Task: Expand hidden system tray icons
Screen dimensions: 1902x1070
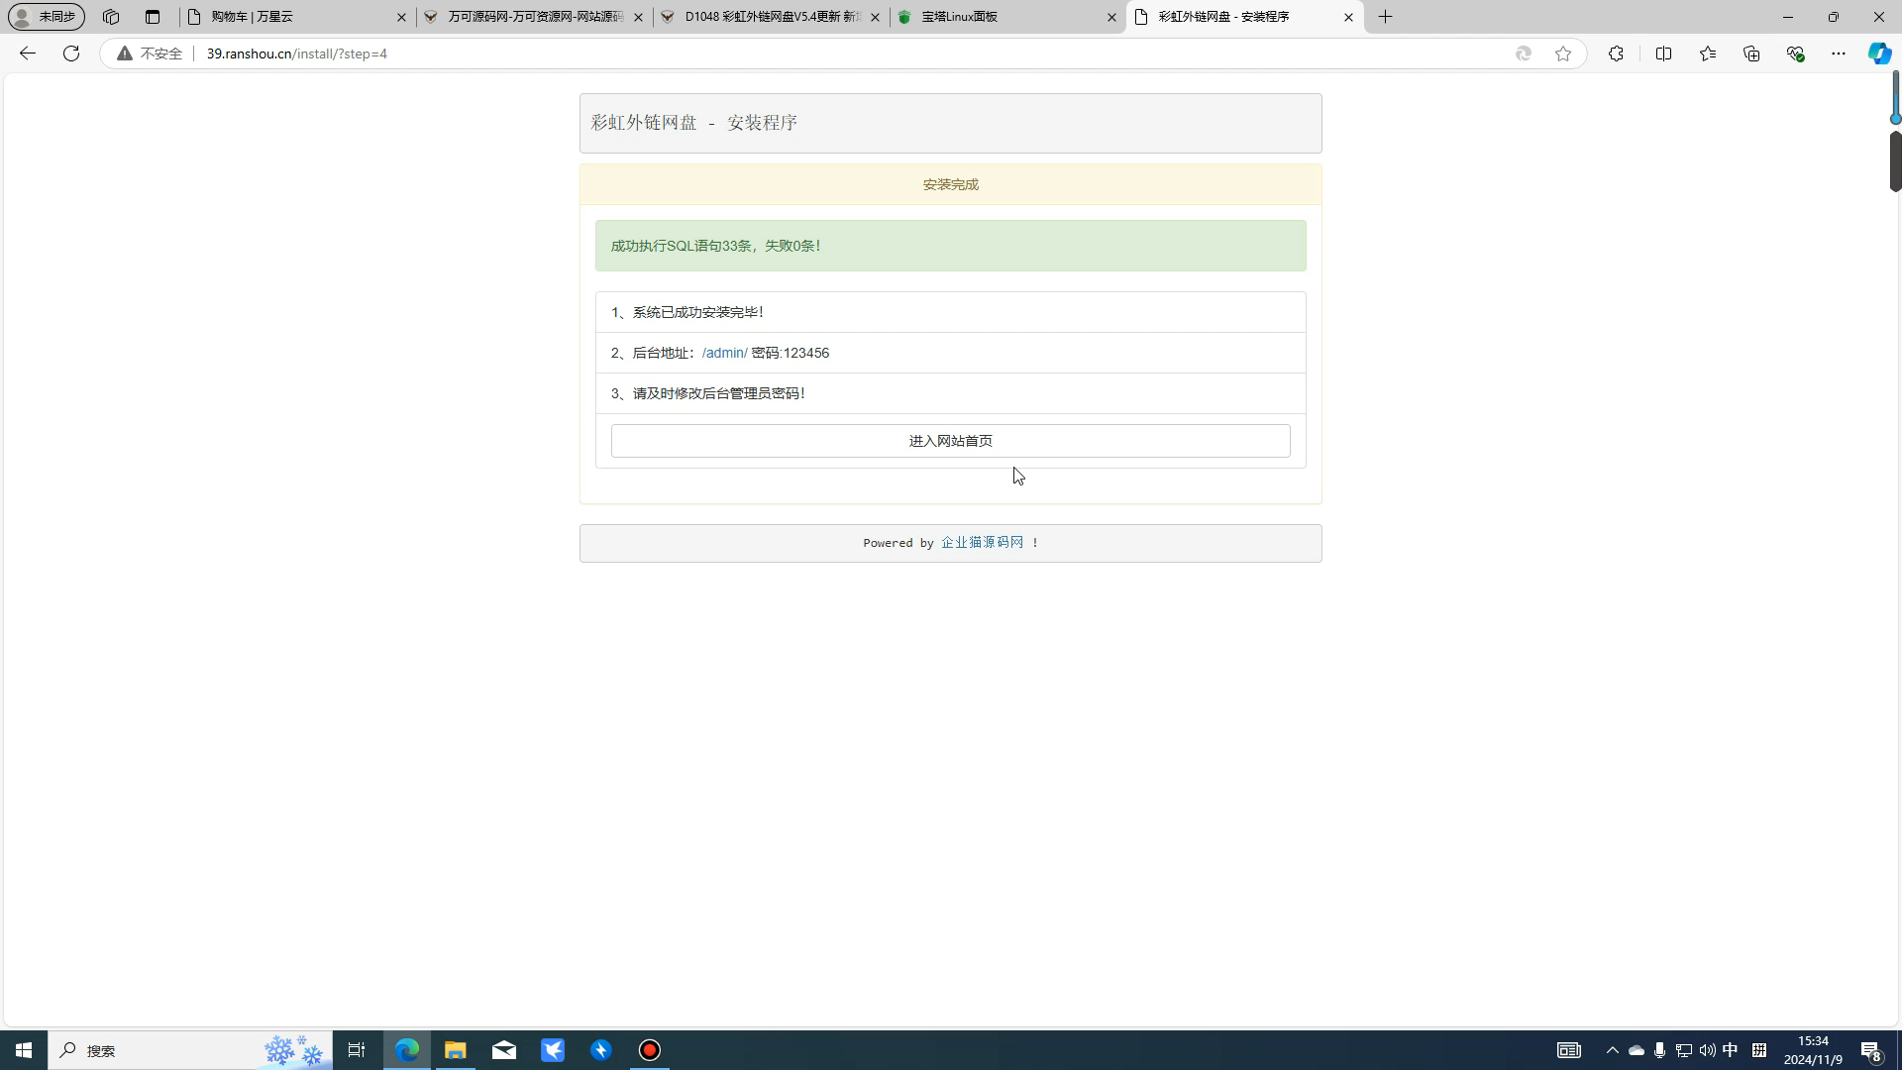Action: tap(1612, 1050)
